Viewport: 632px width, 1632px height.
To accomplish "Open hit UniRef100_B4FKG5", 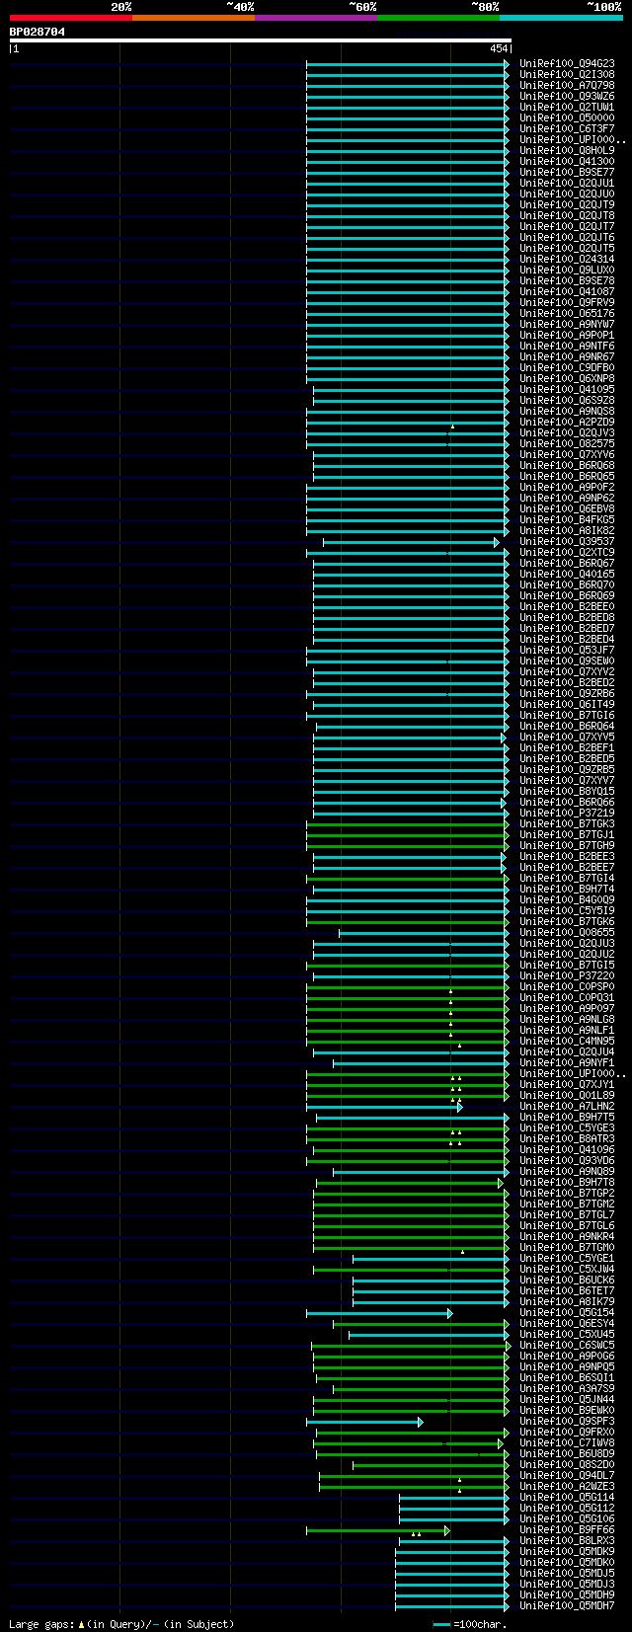I will point(567,520).
